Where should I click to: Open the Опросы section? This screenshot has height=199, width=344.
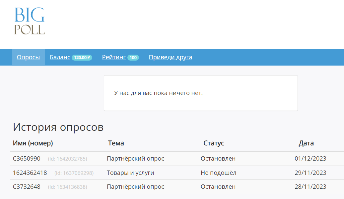[28, 57]
